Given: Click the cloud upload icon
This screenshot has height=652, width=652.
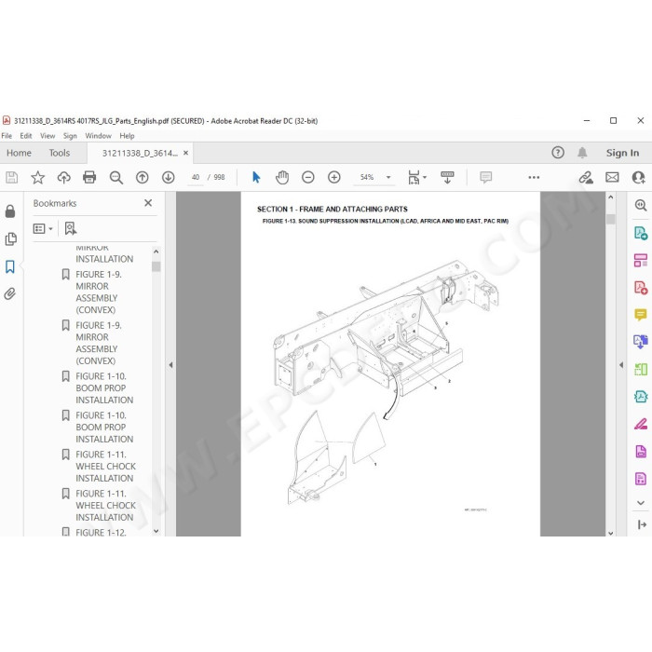Looking at the screenshot, I should [x=63, y=178].
